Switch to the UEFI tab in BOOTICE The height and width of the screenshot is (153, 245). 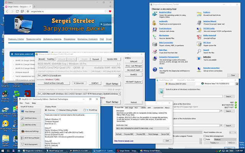149,107
